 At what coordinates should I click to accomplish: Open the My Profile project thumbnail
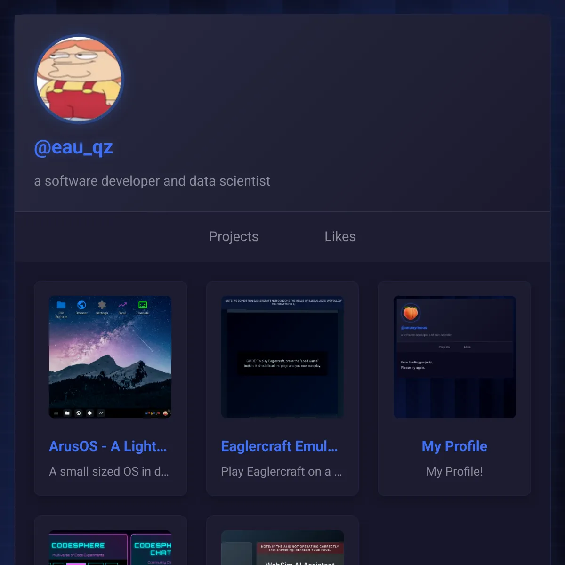[454, 357]
